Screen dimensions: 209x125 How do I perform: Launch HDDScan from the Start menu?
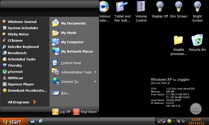pyautogui.click(x=25, y=78)
